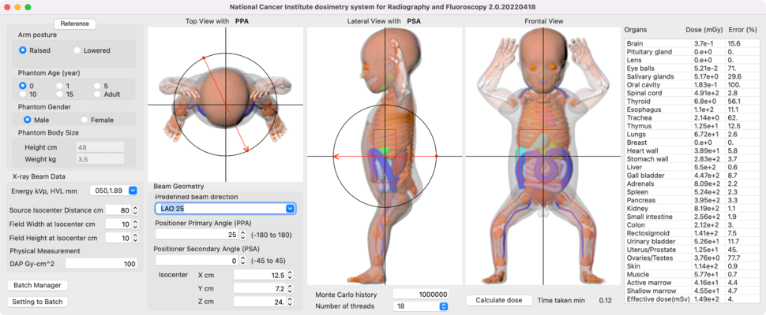Viewport: 766px width, 315px height.
Task: Click the Setting to Batch button
Action: coord(36,302)
